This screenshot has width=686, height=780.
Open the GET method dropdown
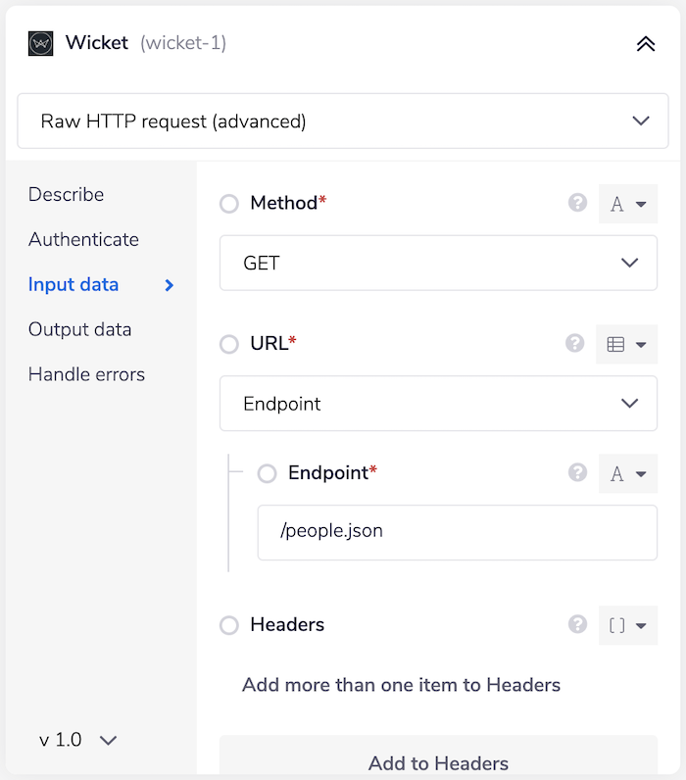pyautogui.click(x=438, y=263)
